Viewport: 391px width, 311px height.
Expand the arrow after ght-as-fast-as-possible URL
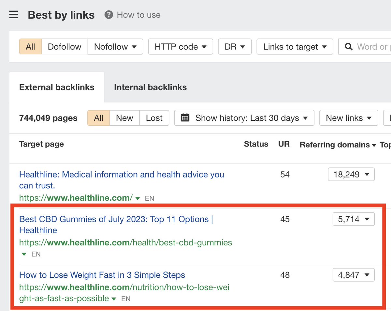tap(114, 299)
